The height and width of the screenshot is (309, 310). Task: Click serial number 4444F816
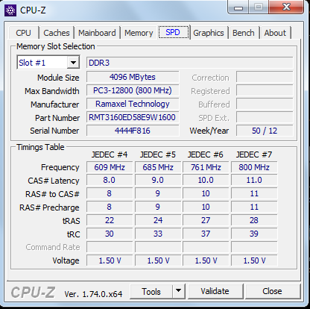[133, 131]
